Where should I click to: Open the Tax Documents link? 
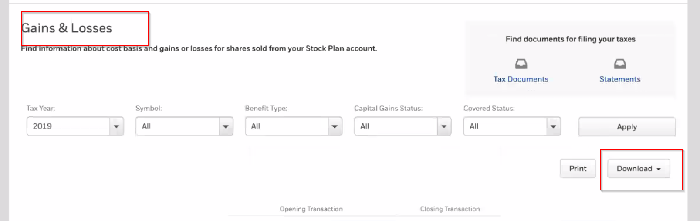521,79
